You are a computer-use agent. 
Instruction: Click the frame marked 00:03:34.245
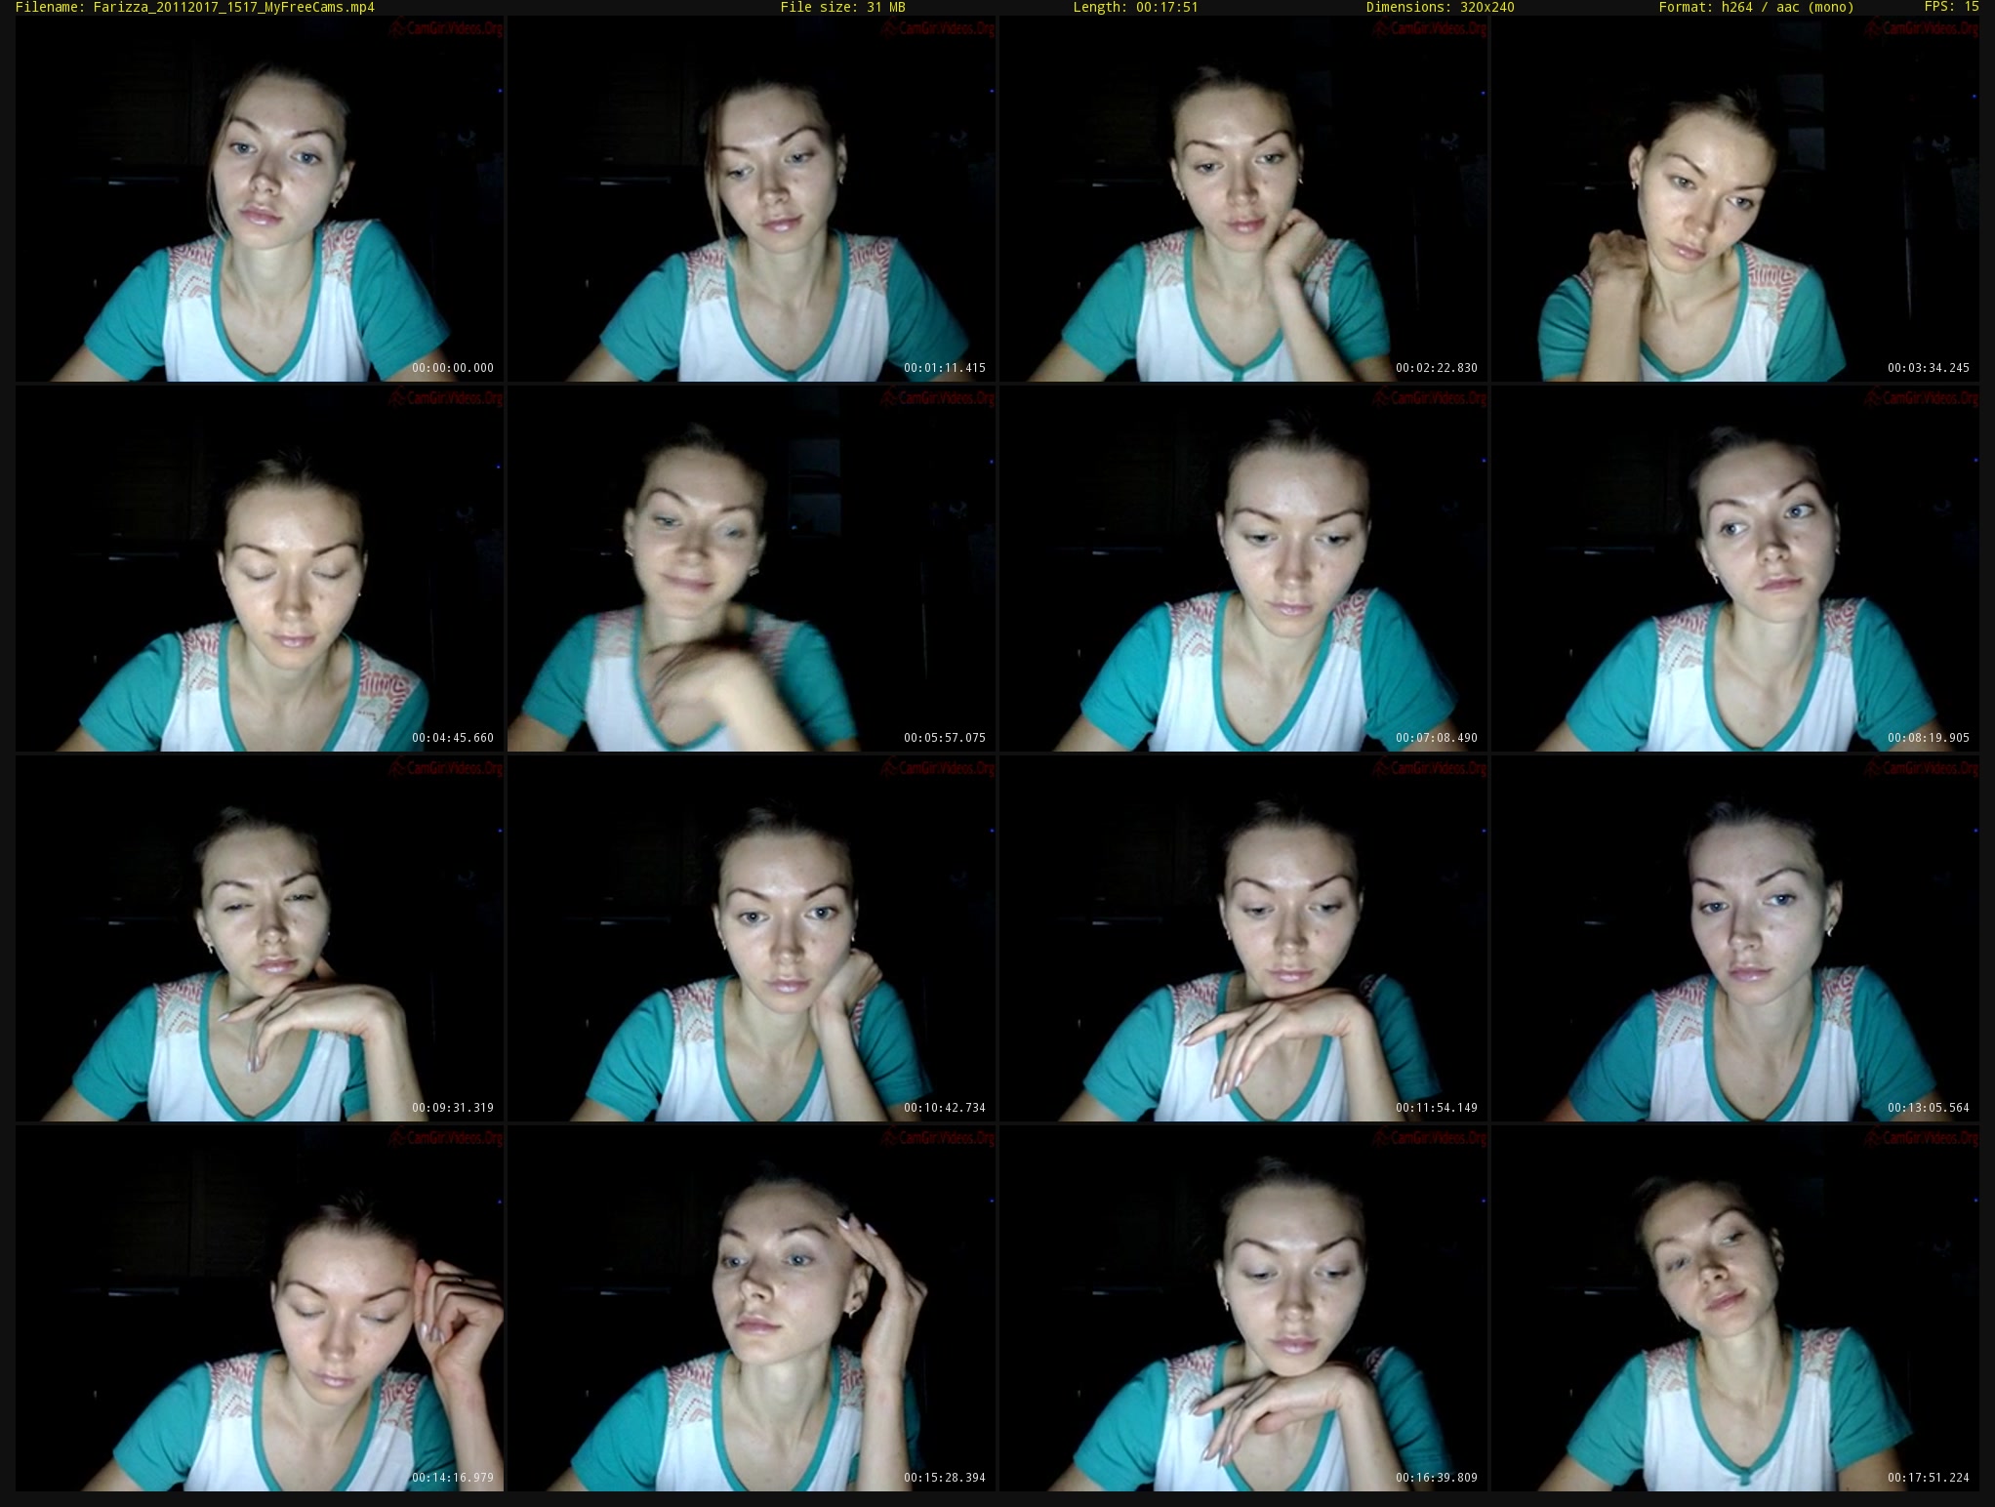[1735, 199]
